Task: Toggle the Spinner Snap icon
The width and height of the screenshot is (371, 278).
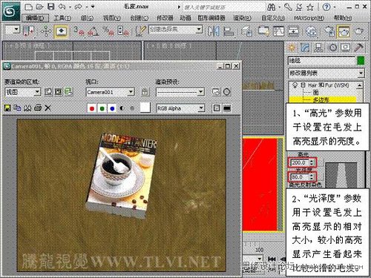Action: [123, 31]
